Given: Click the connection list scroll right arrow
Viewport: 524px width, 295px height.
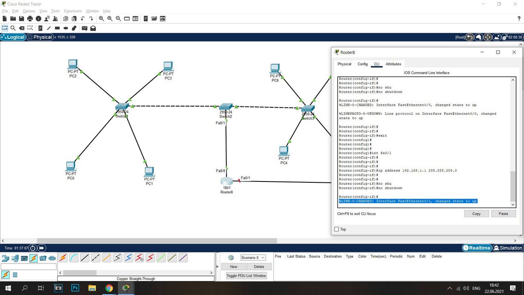Looking at the screenshot, I should [x=211, y=272].
